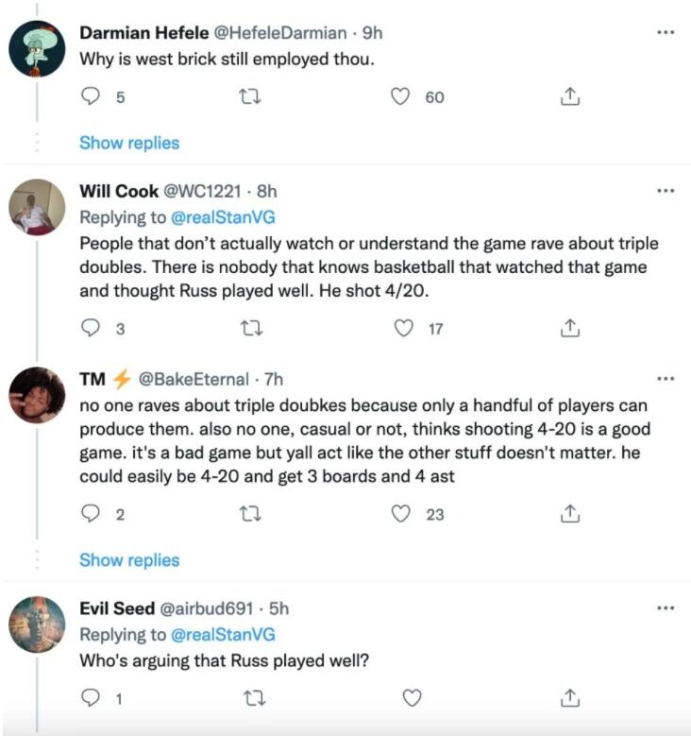Like Will Cook's tweet

[403, 329]
